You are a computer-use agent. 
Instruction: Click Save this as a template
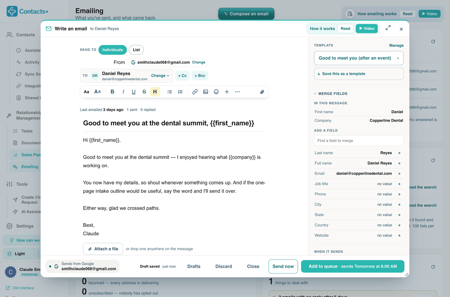point(359,74)
